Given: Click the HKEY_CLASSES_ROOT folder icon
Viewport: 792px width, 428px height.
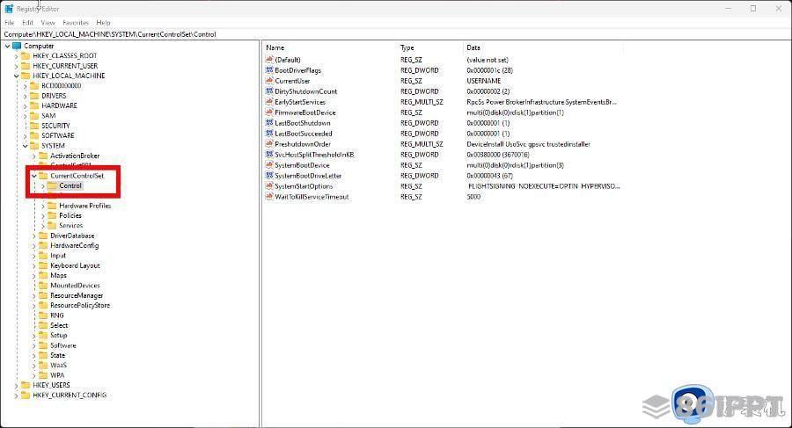Looking at the screenshot, I should (26, 56).
